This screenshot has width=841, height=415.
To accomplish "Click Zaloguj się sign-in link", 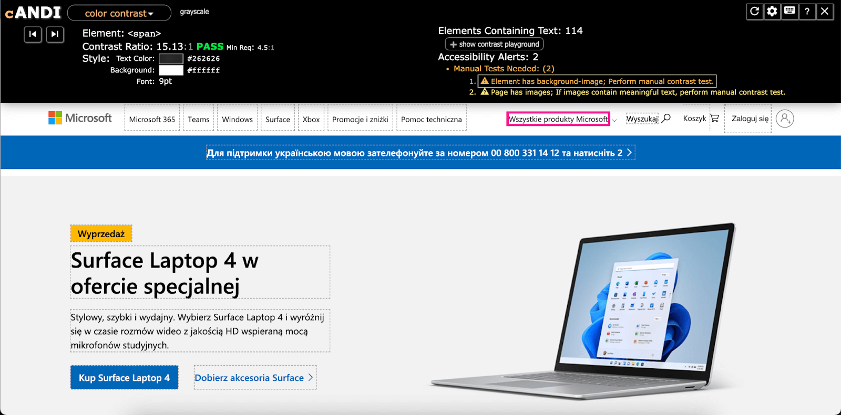I will 750,119.
